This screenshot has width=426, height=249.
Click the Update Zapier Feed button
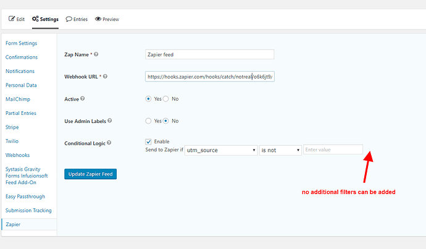coord(91,174)
